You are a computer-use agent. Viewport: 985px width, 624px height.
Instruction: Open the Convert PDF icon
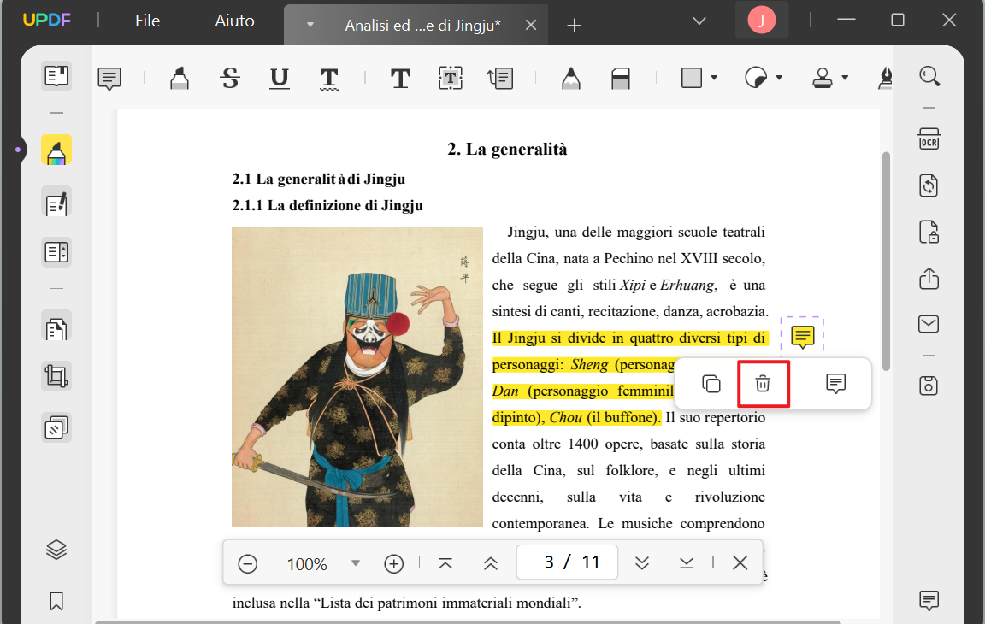tap(929, 185)
